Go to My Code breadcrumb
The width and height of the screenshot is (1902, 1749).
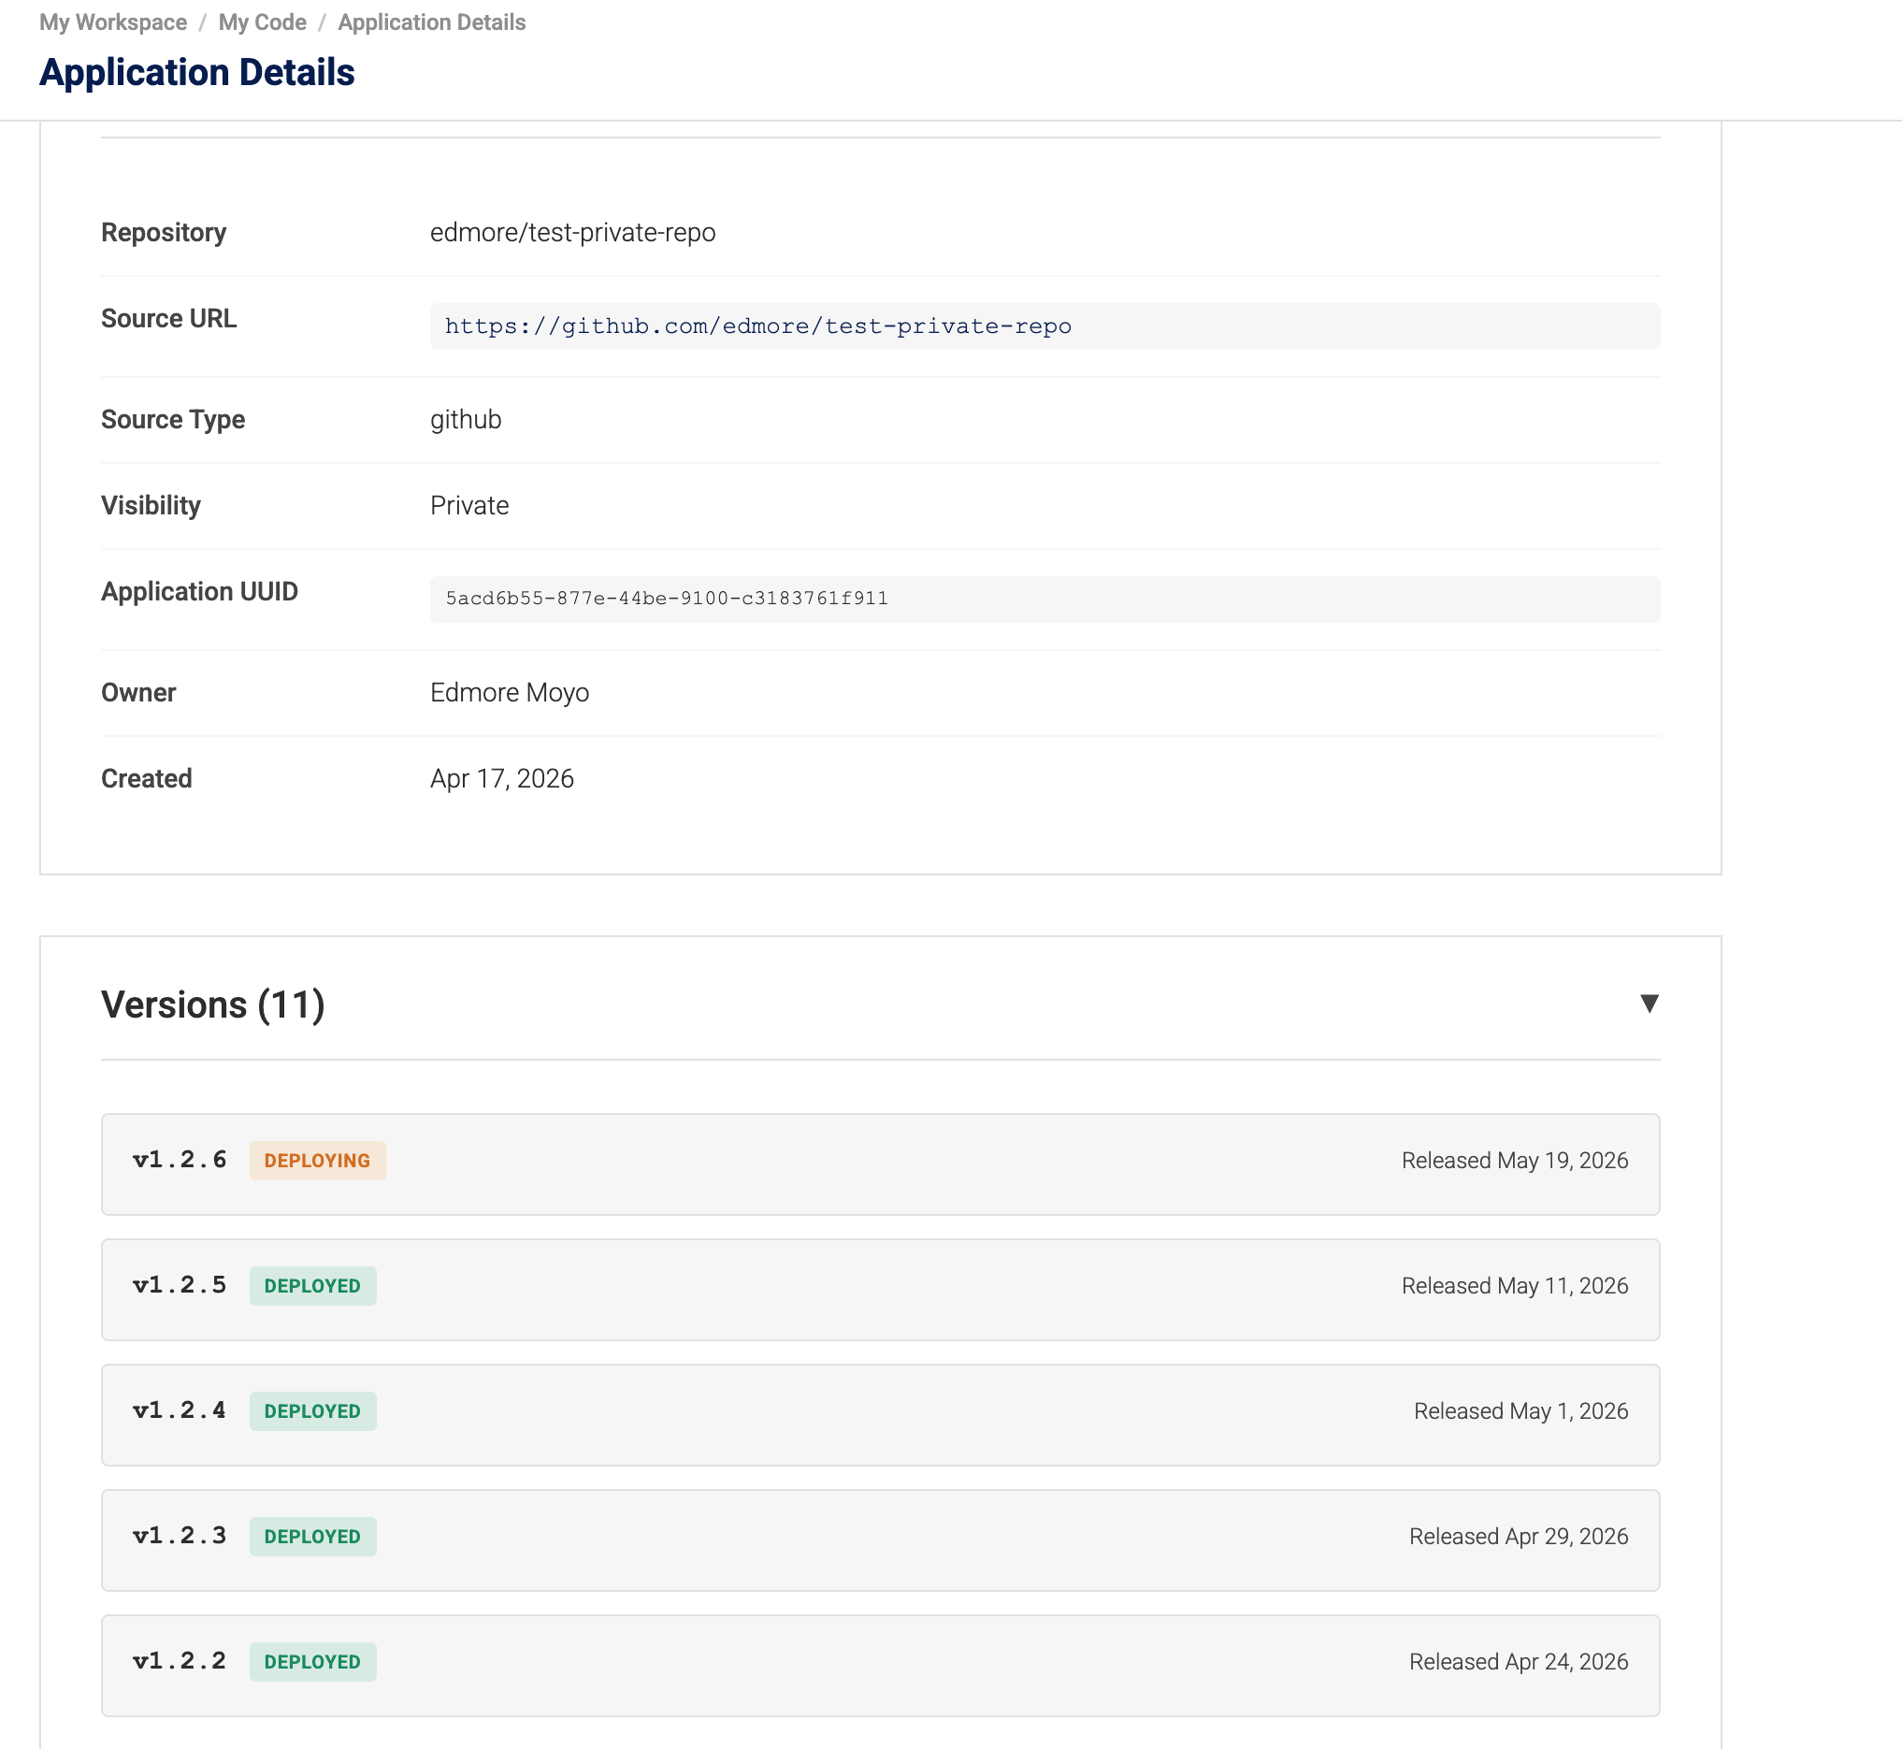262,22
